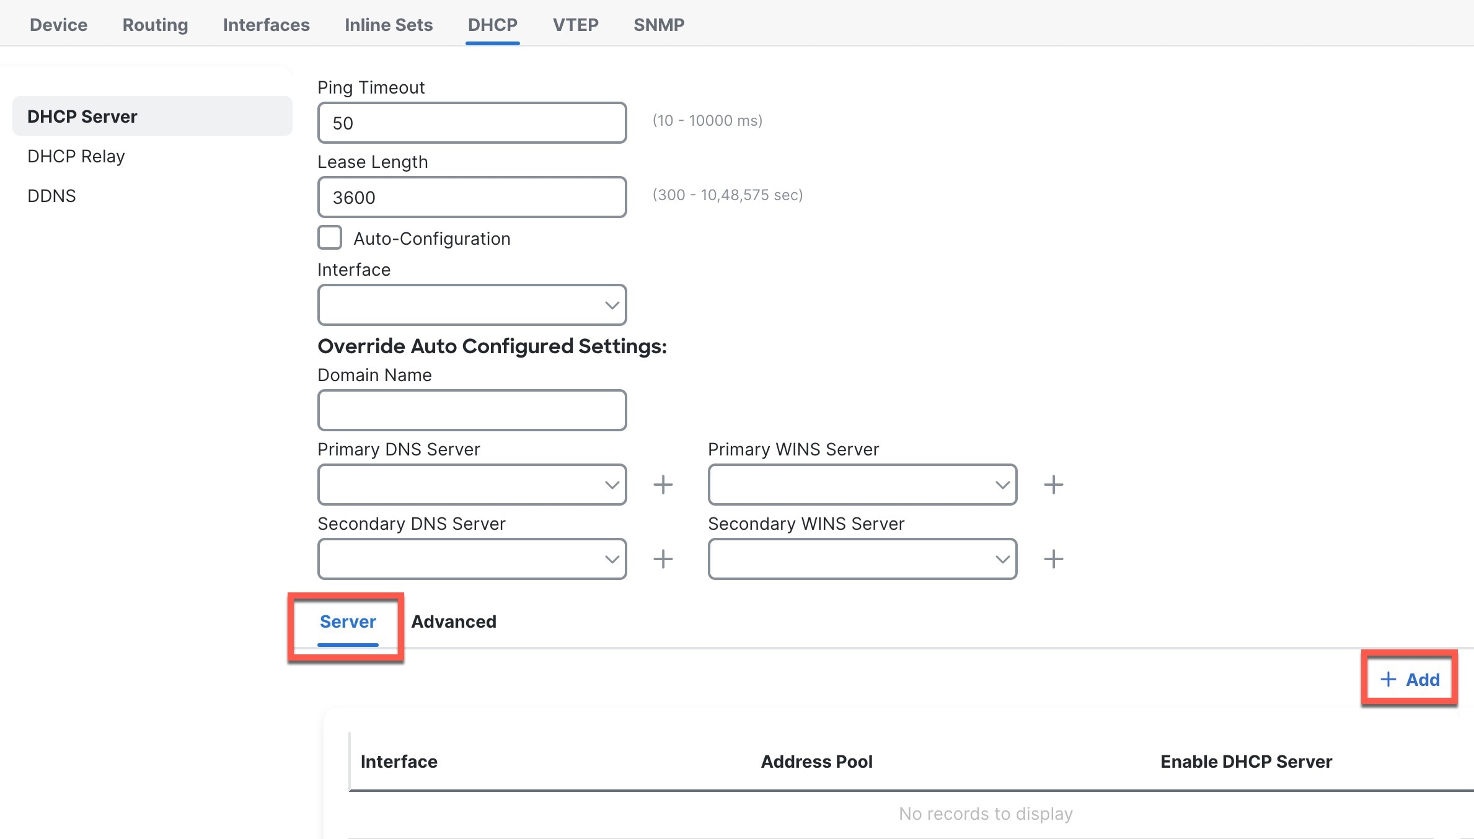
Task: Switch to the Routing tab
Action: (x=154, y=24)
